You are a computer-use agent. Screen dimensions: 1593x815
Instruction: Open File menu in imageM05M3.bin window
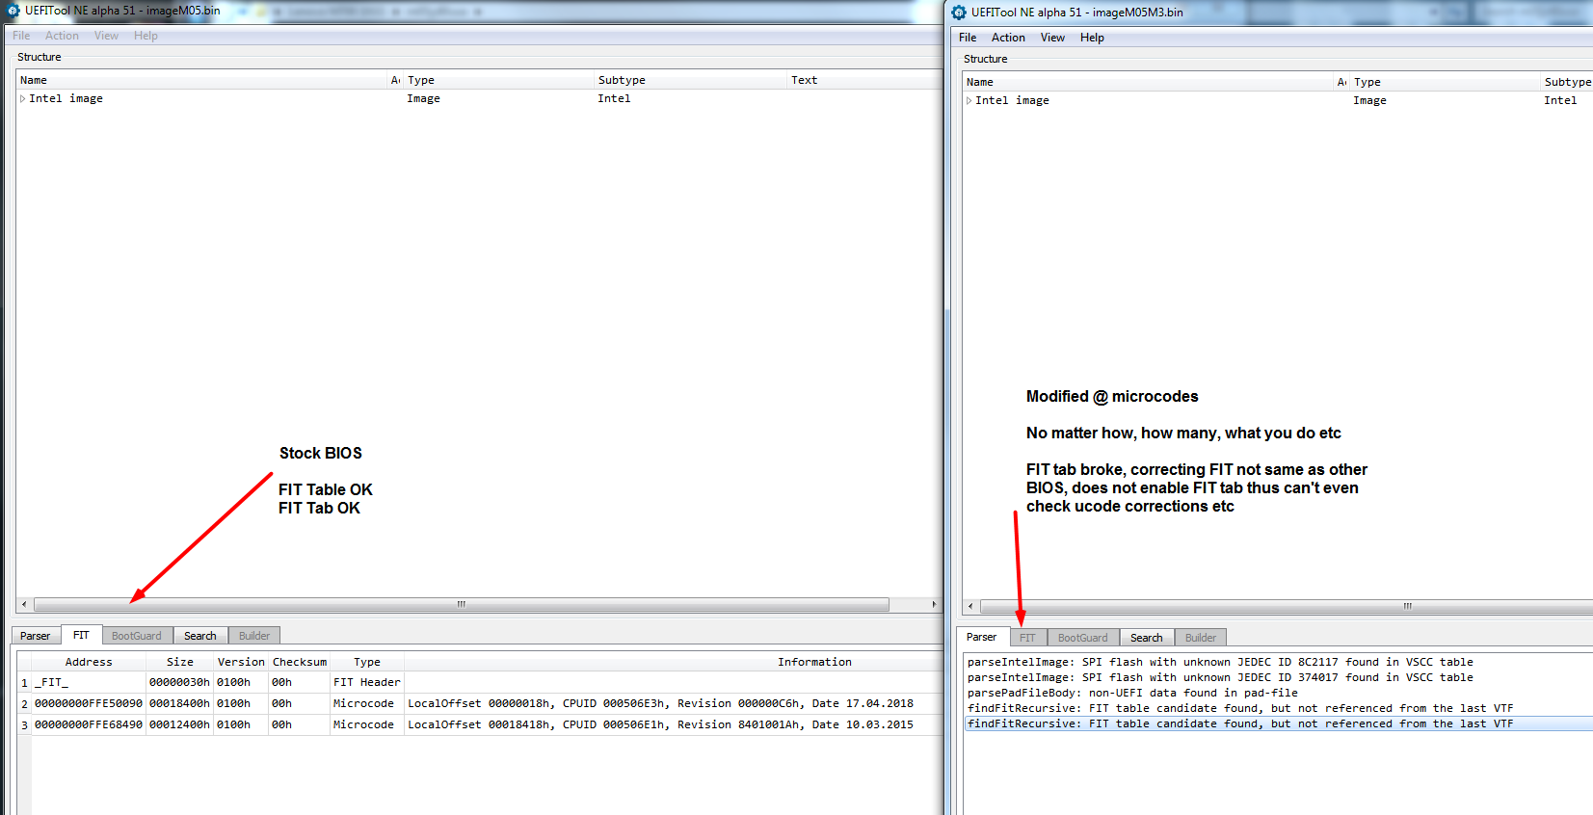968,38
